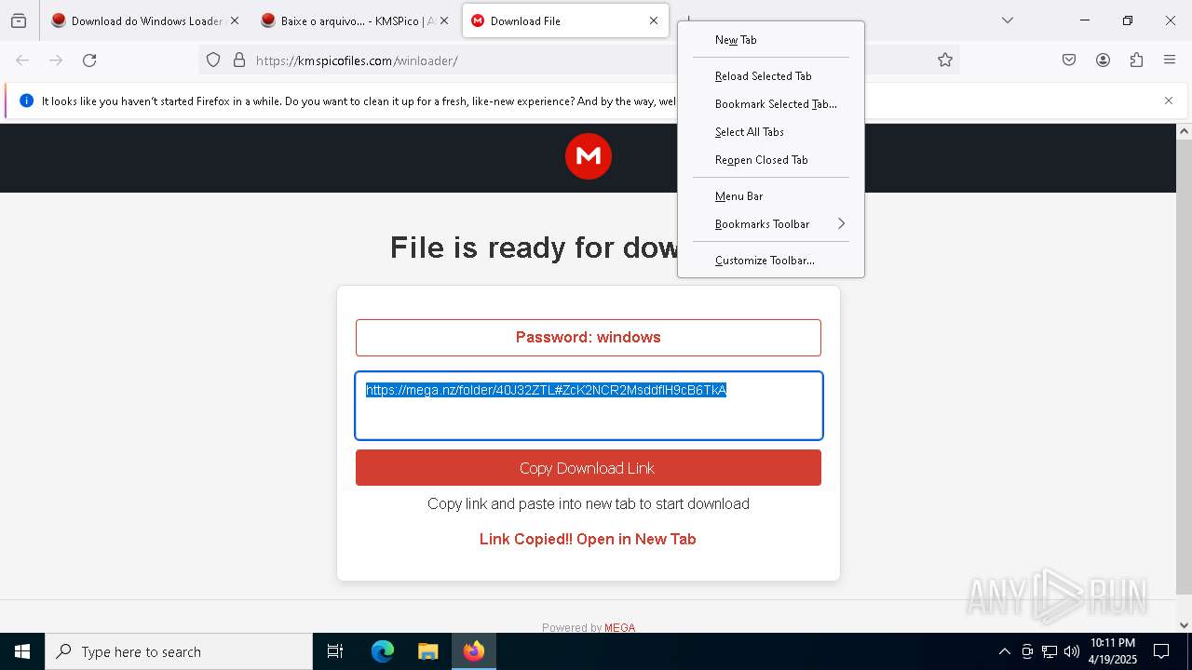Choose Select All Tabs
1192x670 pixels.
[x=771, y=132]
